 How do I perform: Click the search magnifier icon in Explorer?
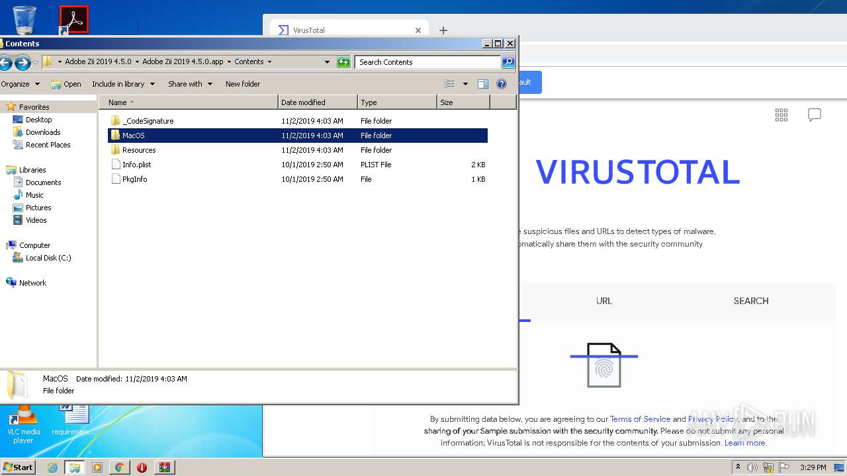[x=508, y=62]
